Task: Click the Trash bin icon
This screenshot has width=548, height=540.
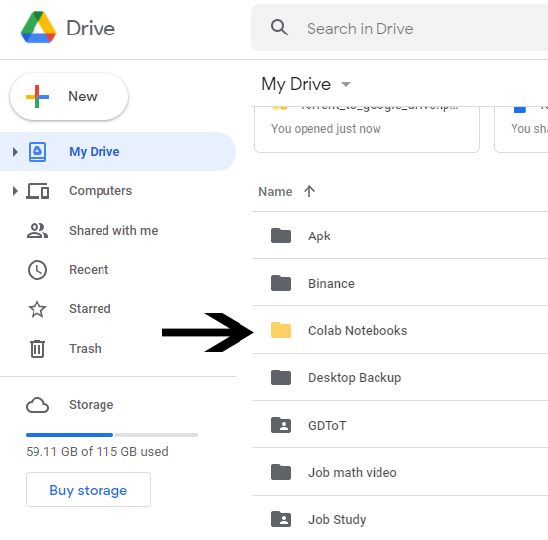Action: [37, 349]
